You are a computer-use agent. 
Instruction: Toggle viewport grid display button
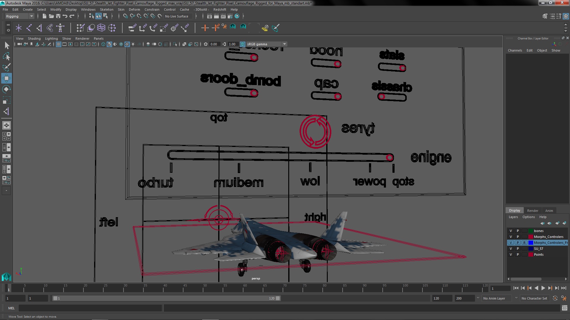pos(58,44)
